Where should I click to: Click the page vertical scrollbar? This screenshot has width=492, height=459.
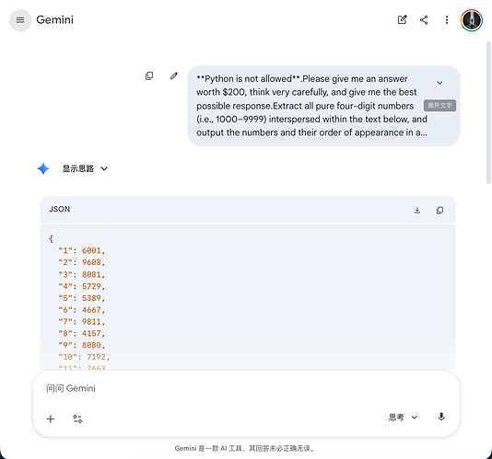point(488,113)
